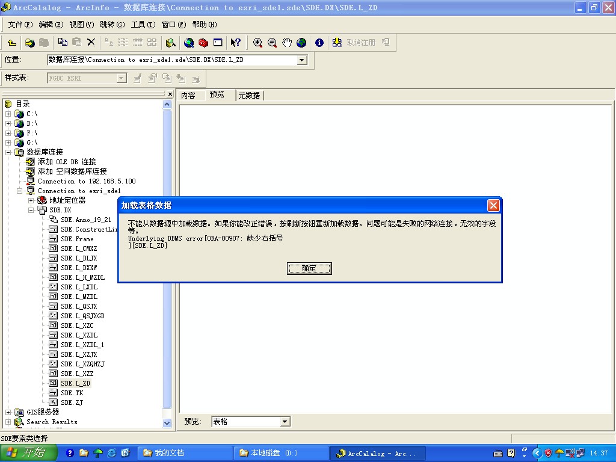Expand the G:\ drive node
The height and width of the screenshot is (462, 616).
(x=8, y=143)
